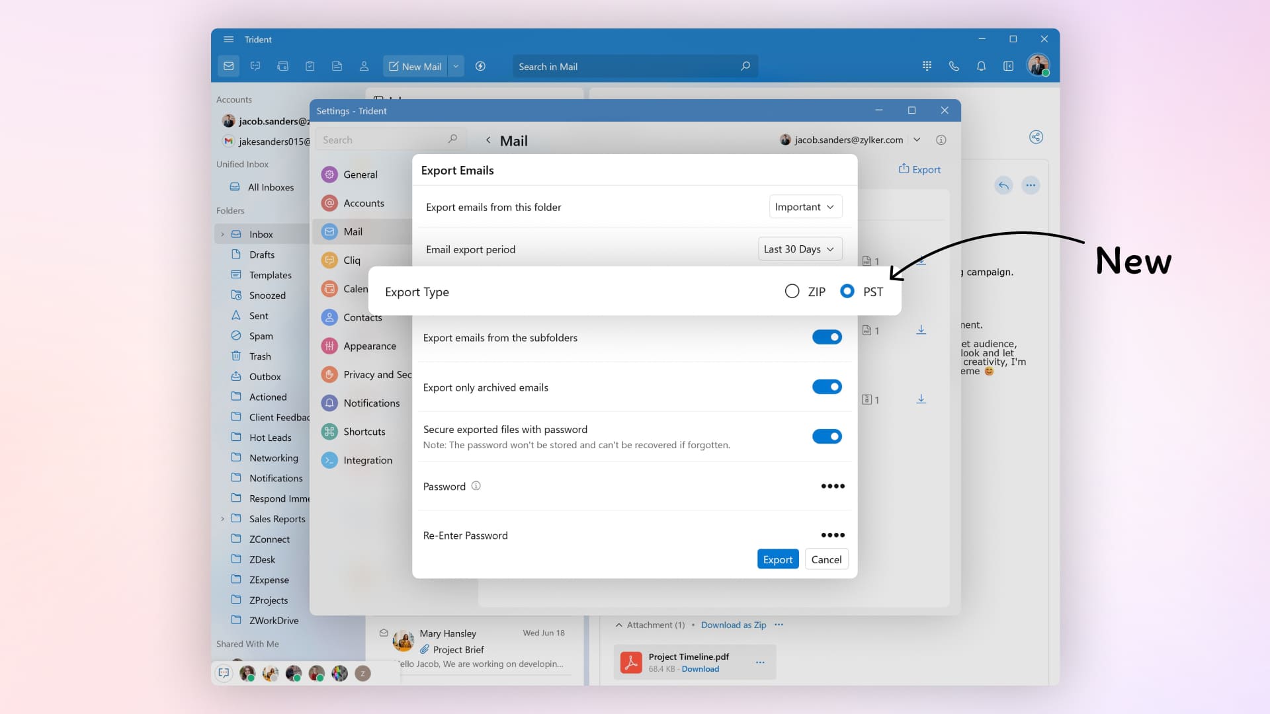Click the share icon in reading pane

tap(1036, 137)
